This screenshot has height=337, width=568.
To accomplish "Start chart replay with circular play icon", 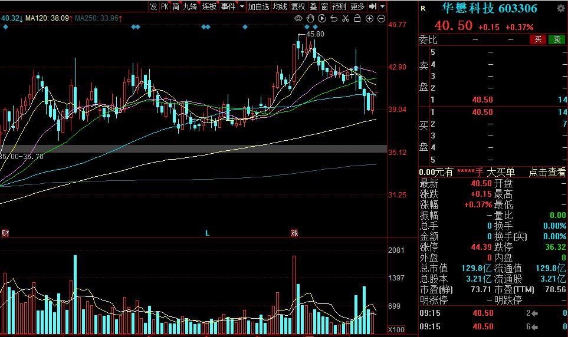I will (x=322, y=18).
